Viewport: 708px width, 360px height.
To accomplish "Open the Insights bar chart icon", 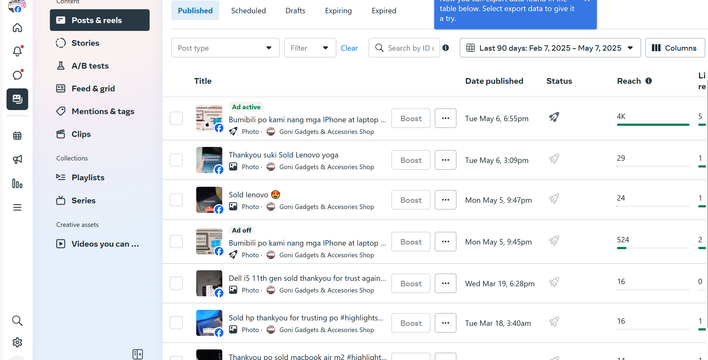I will [x=17, y=183].
